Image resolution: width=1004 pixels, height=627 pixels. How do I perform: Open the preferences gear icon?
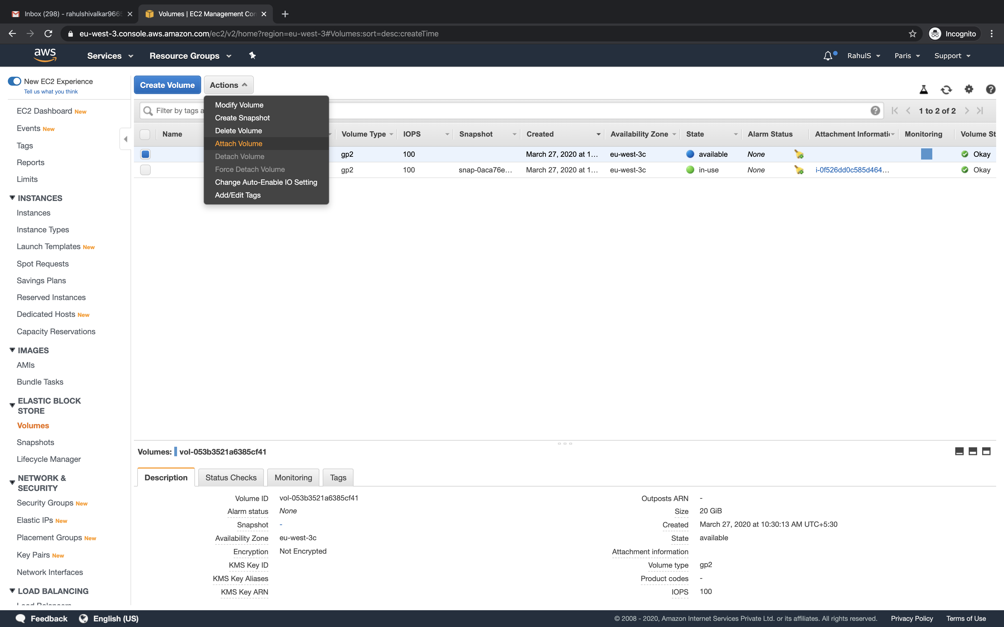tap(969, 89)
